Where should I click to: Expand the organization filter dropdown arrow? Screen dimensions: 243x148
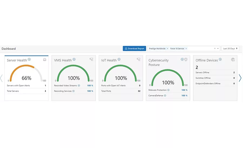click(x=218, y=48)
